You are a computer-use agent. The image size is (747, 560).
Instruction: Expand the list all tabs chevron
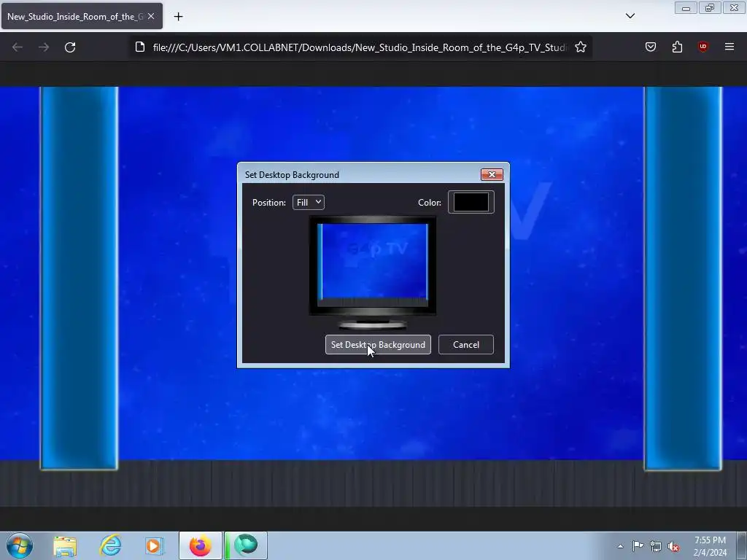(630, 16)
